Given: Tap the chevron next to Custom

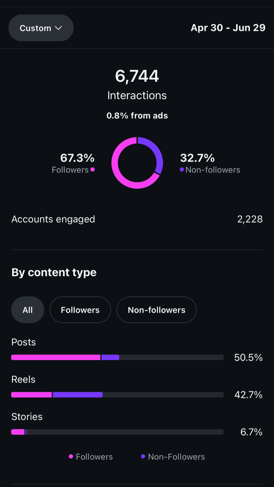Looking at the screenshot, I should click(x=59, y=28).
